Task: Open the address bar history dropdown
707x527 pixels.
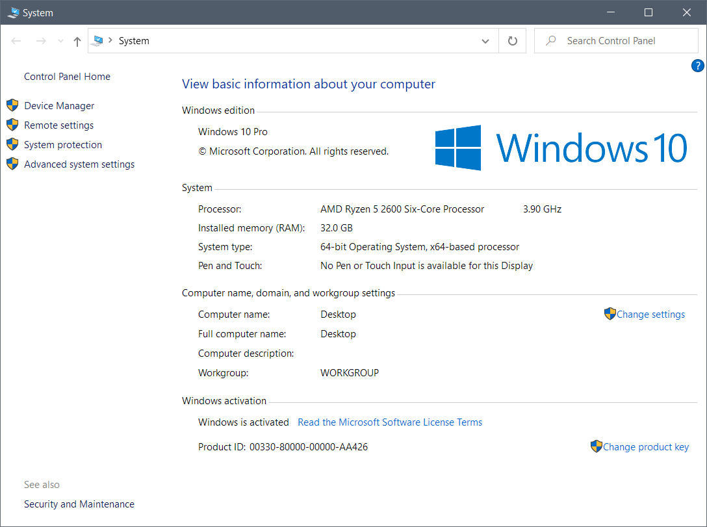Action: [x=485, y=41]
